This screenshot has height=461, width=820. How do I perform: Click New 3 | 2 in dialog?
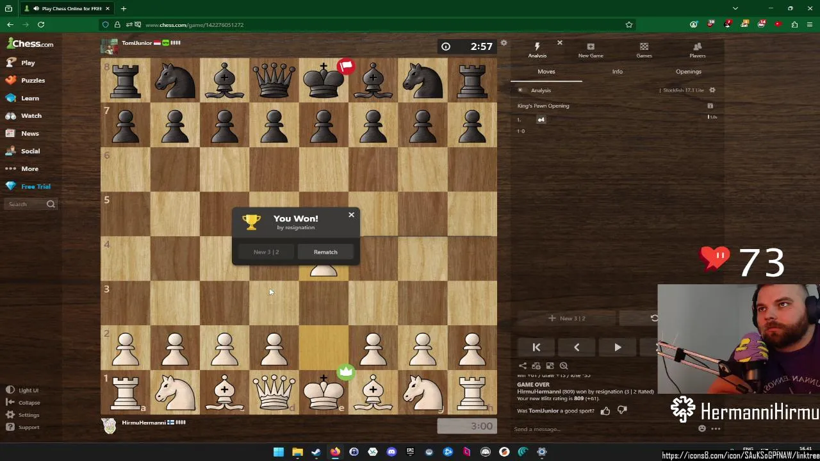tap(266, 252)
